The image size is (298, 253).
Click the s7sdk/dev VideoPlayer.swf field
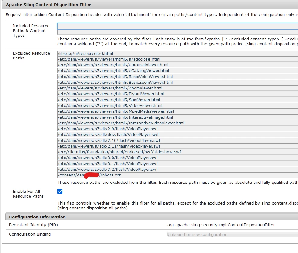[178, 134]
